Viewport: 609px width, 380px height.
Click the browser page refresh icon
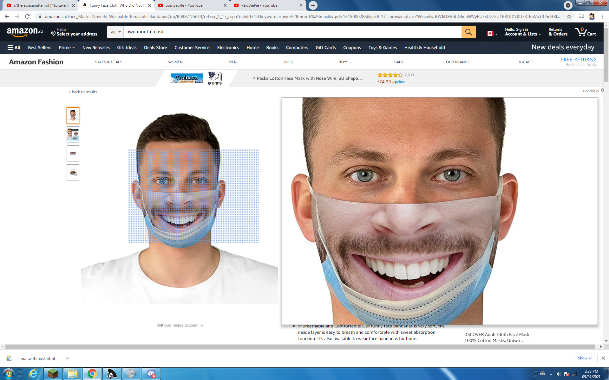point(27,16)
